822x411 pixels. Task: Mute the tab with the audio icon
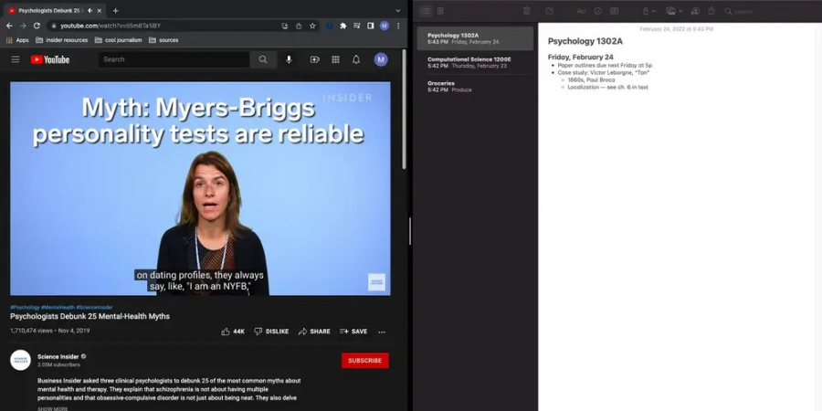[x=90, y=10]
